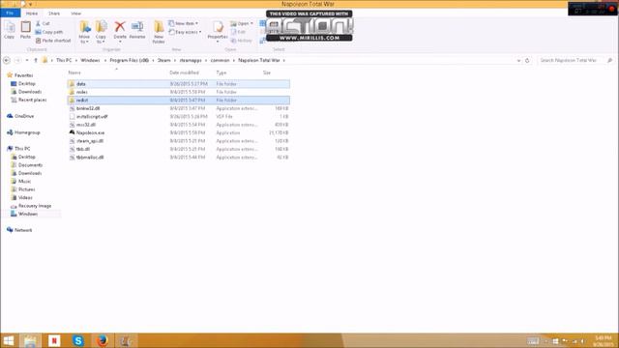Screen dimensions: 619x348
Task: Click the Rename icon
Action: [x=137, y=30]
